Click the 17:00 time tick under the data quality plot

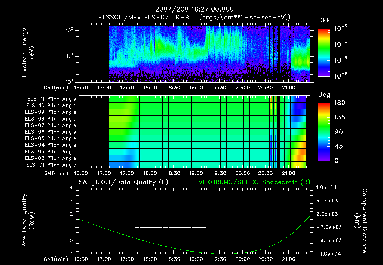(104, 259)
